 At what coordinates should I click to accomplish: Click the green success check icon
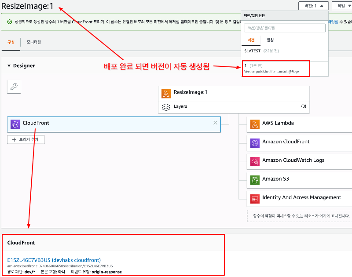10,21
